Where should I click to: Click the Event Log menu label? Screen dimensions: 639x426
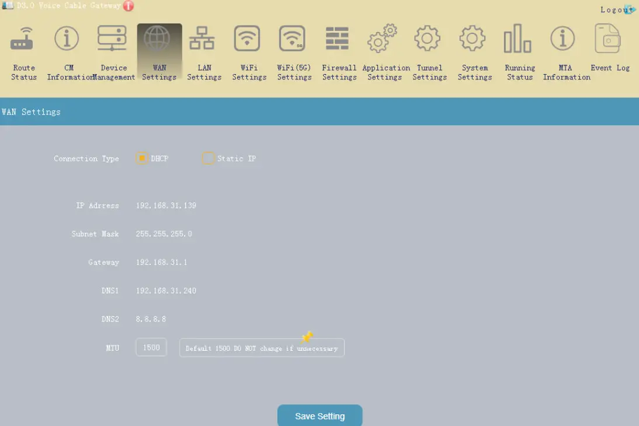point(610,68)
